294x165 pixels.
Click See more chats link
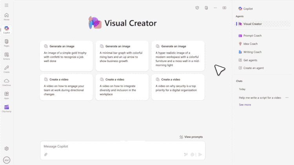(245, 105)
